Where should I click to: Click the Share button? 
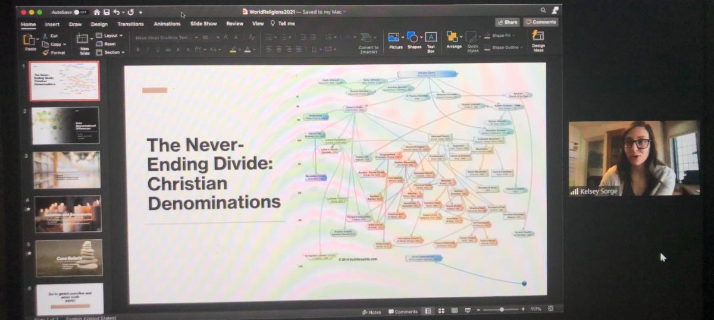pos(508,22)
